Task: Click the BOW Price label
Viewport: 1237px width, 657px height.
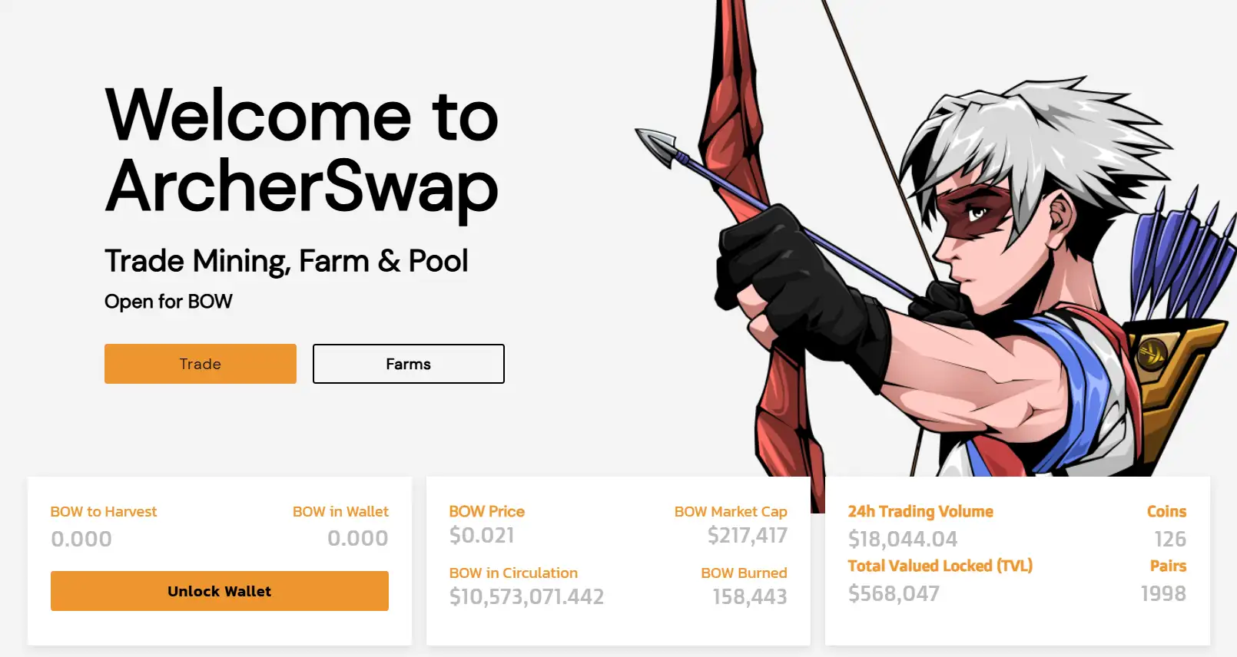Action: [x=487, y=511]
